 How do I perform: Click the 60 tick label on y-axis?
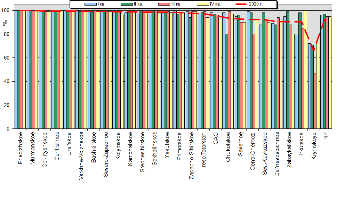[7, 58]
